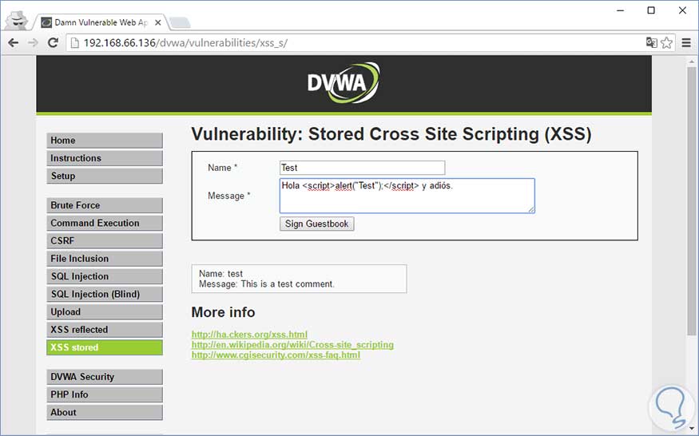The width and height of the screenshot is (699, 436).
Task: Click the scrollbar up arrow
Action: pos(692,61)
